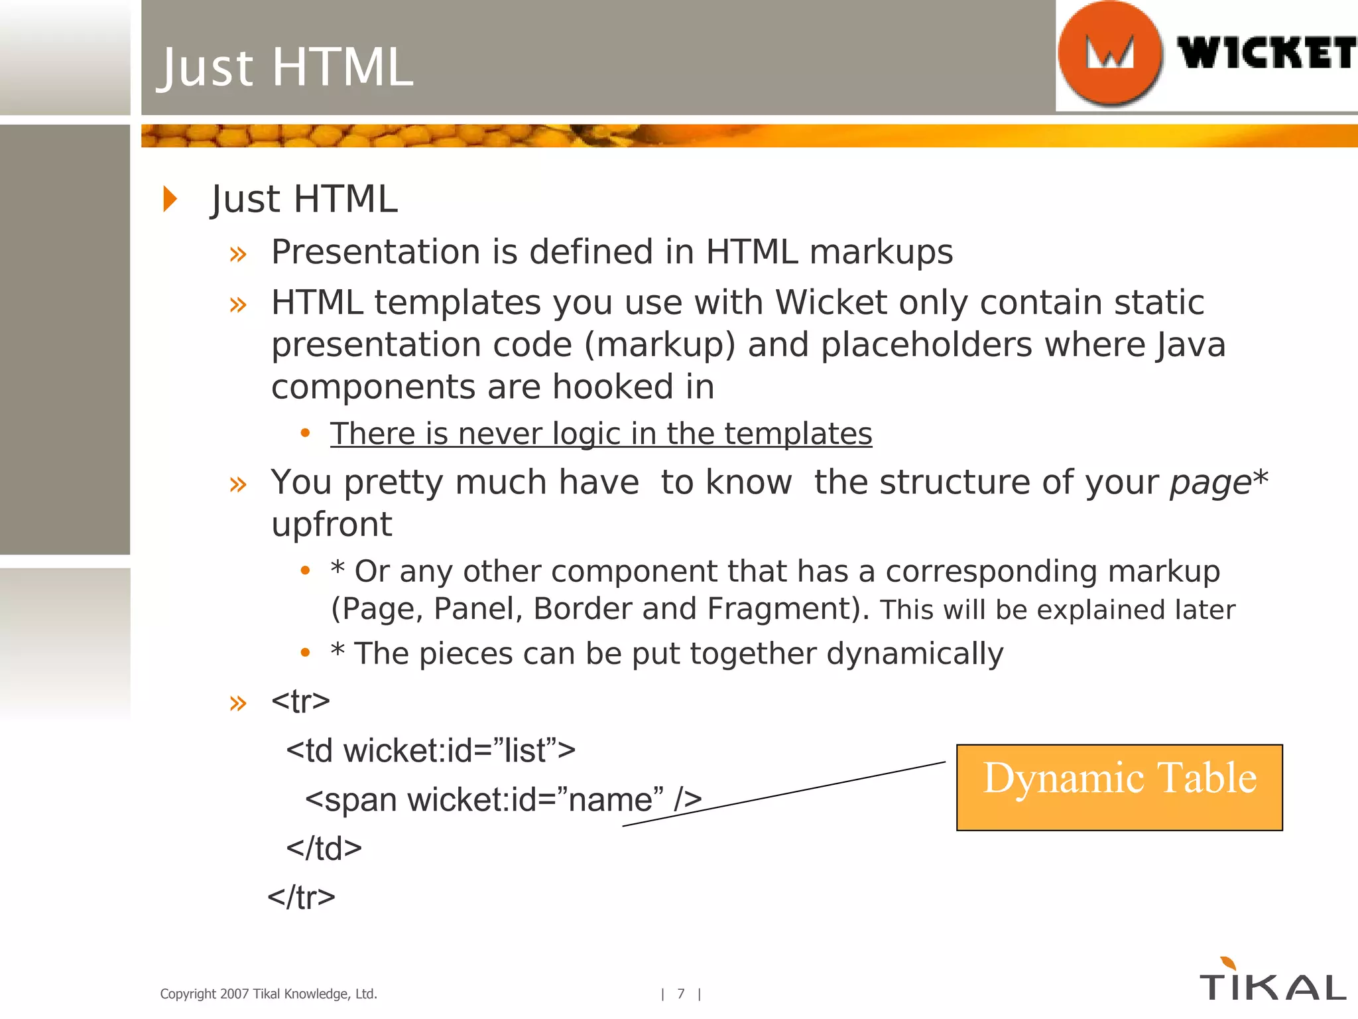Click chevron bullet before the tr tag
1358x1019 pixels.
[237, 703]
